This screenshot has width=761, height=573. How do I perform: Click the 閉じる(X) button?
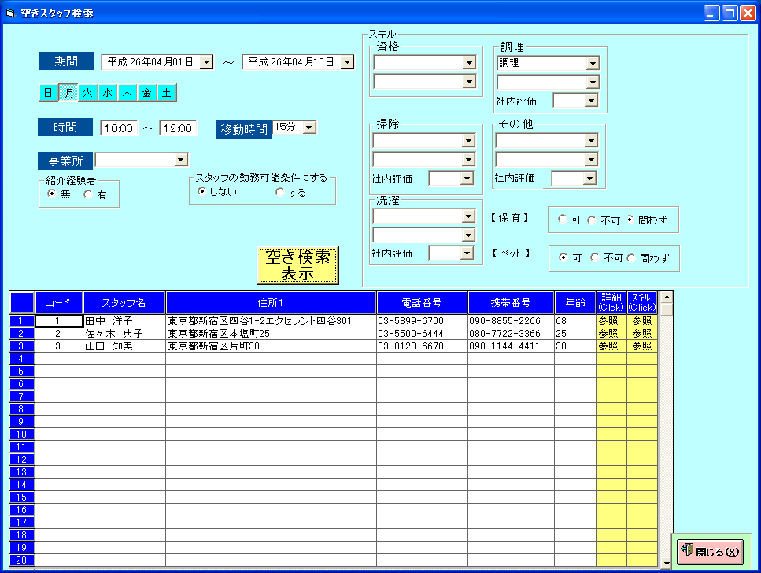(x=710, y=552)
